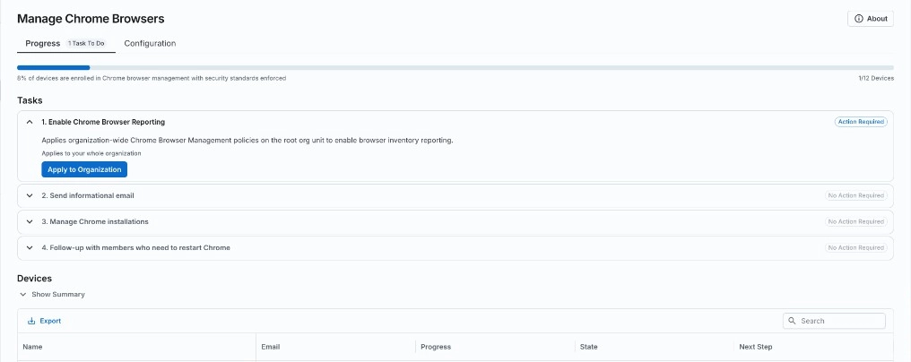Click the About button

870,19
